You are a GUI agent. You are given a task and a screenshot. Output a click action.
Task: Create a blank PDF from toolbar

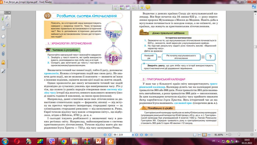click(128, 7)
